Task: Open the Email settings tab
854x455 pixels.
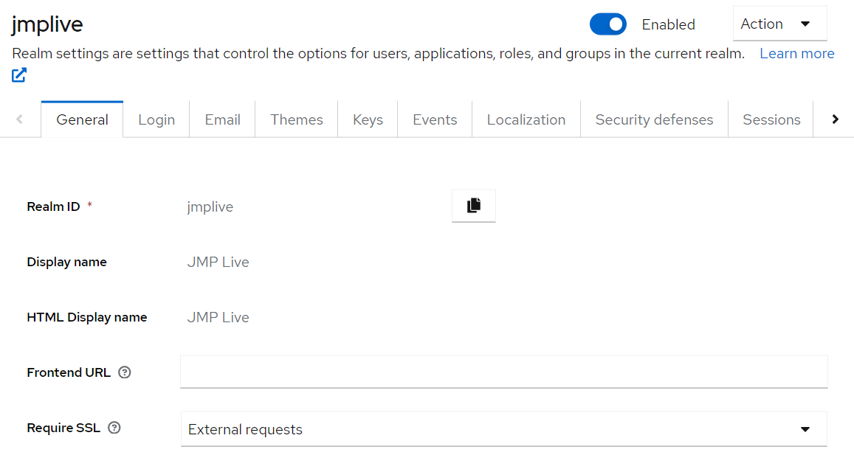Action: tap(221, 119)
